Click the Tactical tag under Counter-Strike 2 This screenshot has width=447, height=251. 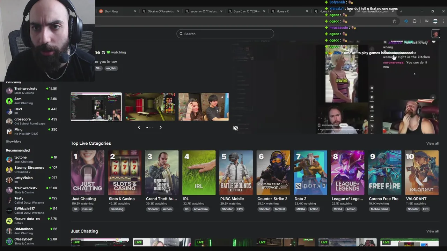coord(280,209)
